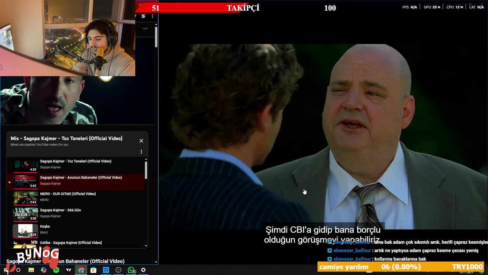
Task: Open Copilot from the taskbar
Action: pos(43,270)
